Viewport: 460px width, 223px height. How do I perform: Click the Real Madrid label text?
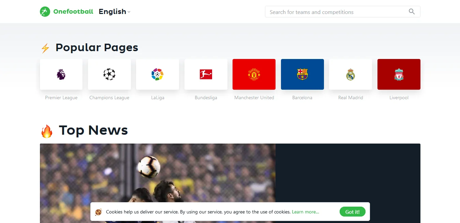351,98
